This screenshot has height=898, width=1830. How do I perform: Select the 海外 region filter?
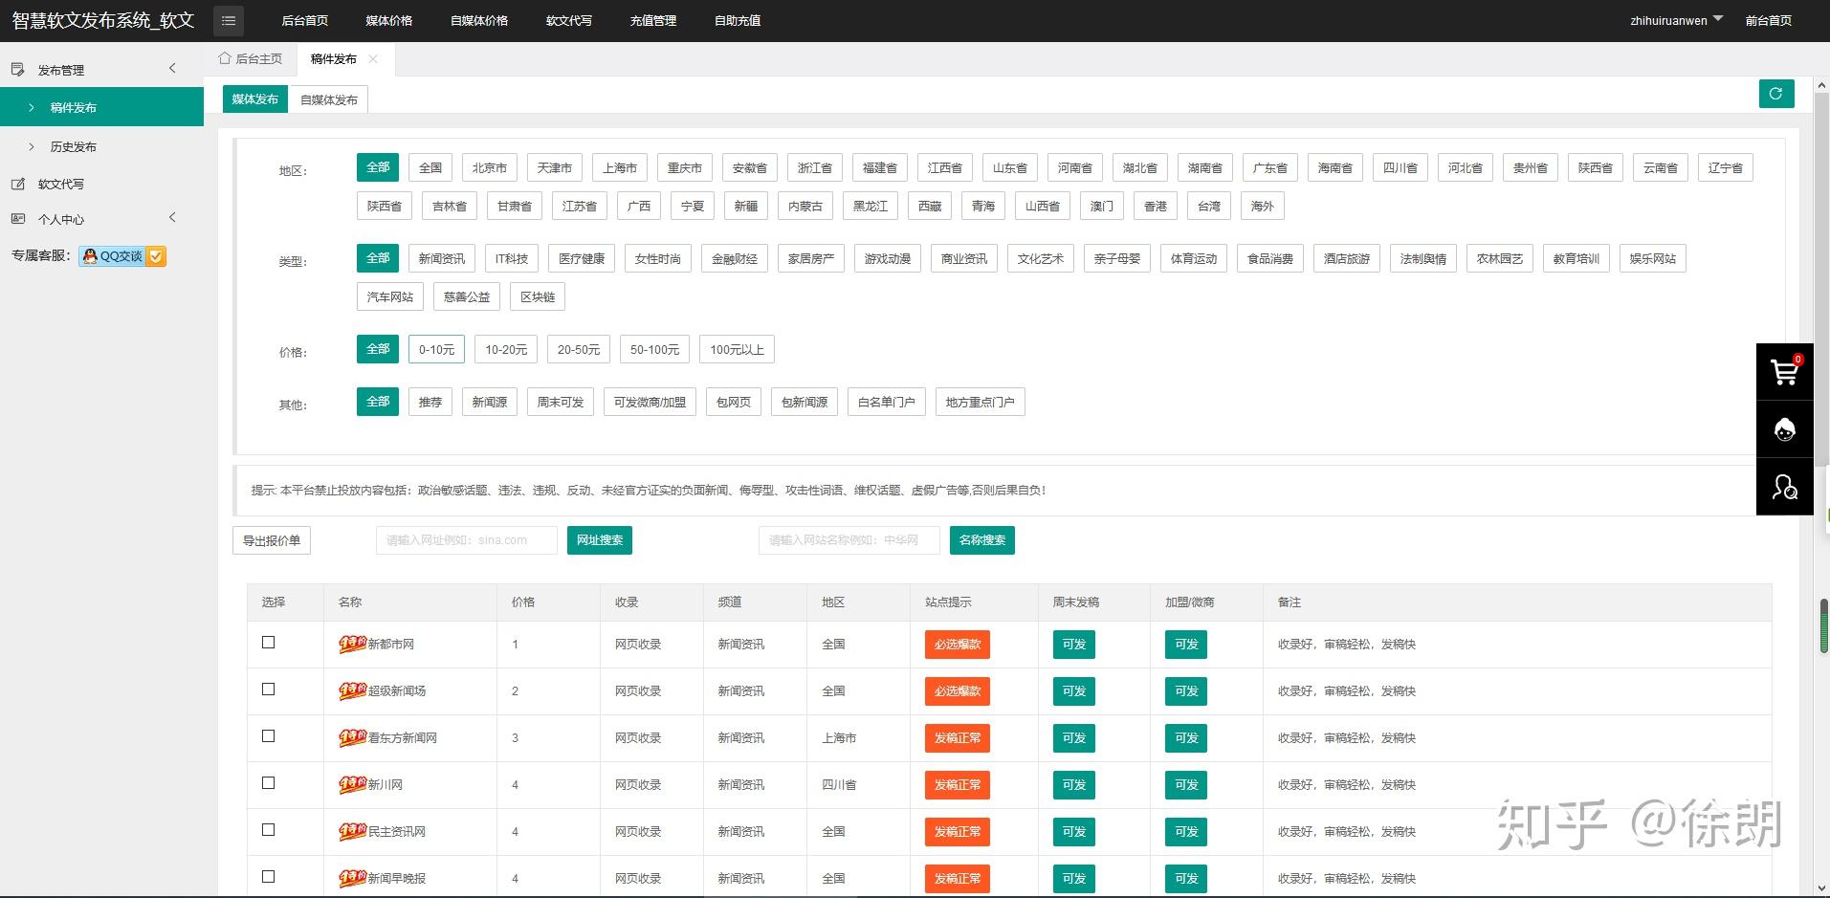[x=1263, y=206]
